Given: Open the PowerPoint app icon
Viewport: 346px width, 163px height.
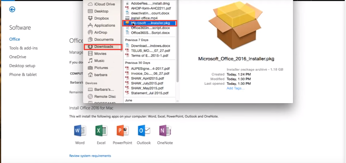Looking at the screenshot, I should pyautogui.click(x=123, y=131).
